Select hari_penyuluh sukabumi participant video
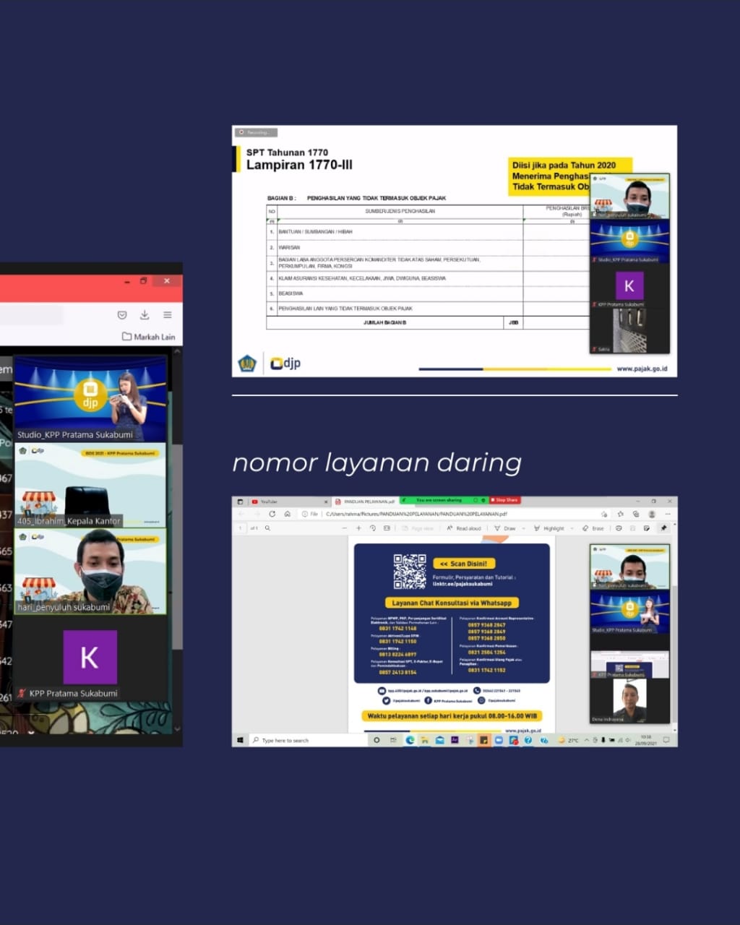The image size is (740, 925). coord(90,571)
